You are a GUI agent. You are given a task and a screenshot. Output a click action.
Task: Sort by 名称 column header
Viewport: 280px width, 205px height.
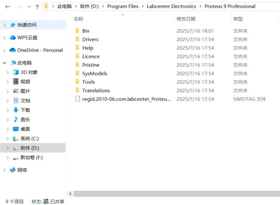click(79, 19)
